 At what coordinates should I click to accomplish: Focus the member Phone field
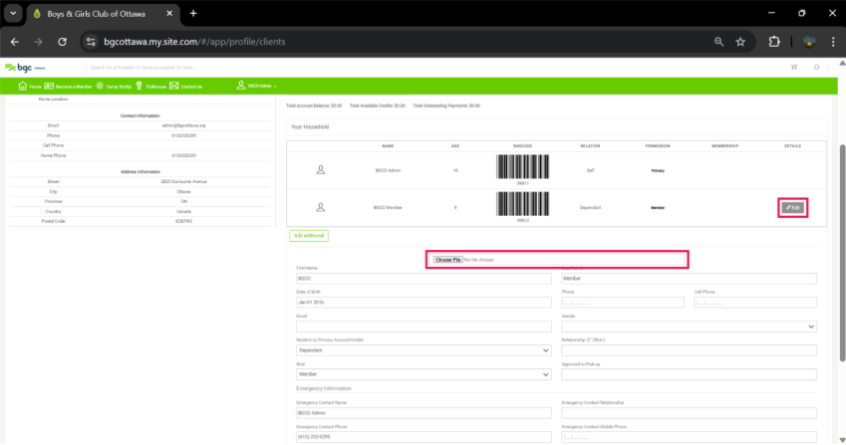click(623, 303)
